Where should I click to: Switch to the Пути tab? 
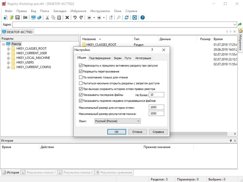coord(128,58)
